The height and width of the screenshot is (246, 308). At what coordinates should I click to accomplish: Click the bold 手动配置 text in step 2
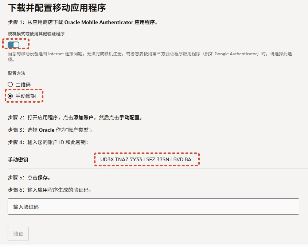pyautogui.click(x=130, y=118)
